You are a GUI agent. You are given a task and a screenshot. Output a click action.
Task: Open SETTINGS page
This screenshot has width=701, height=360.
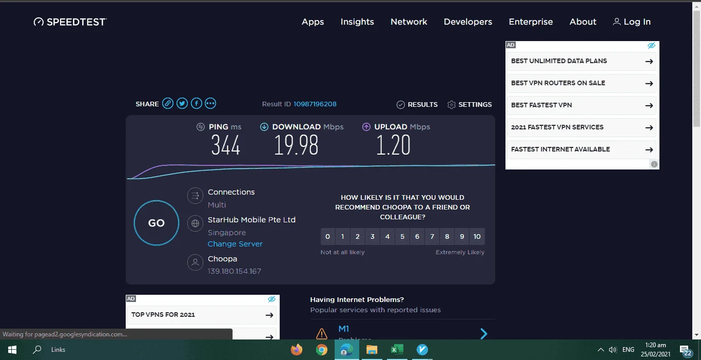point(470,105)
